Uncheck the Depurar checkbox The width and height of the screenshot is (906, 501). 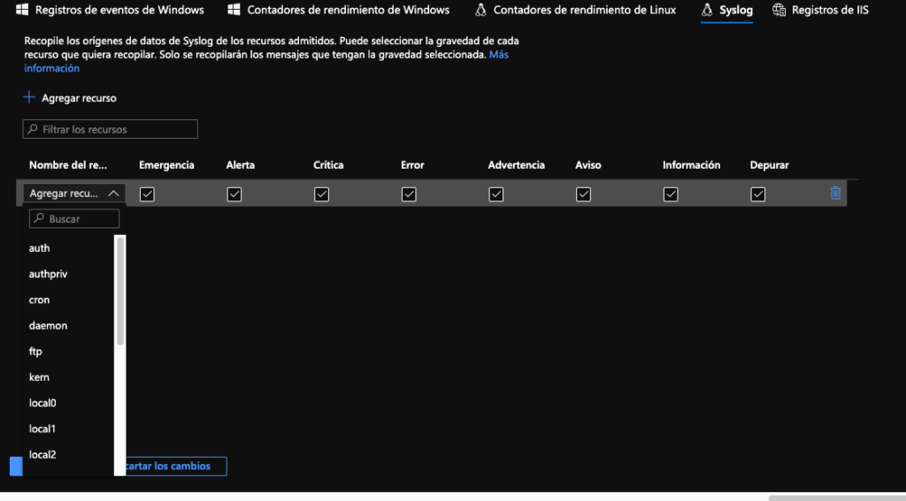pos(757,194)
